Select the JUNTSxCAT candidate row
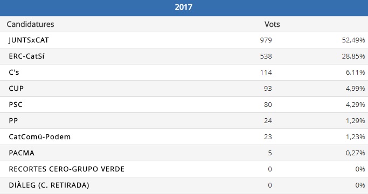The image size is (368, 194). 184,40
